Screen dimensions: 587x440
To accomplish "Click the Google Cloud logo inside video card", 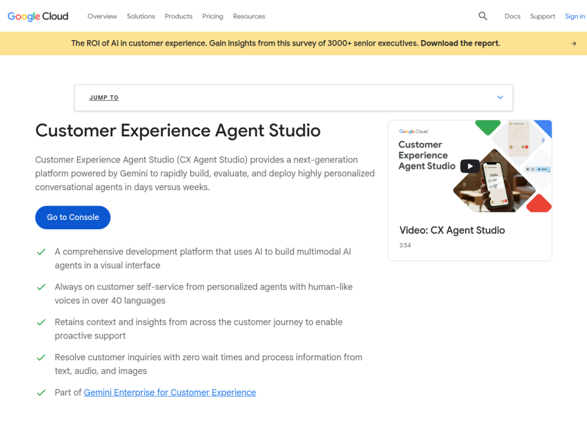I will 413,131.
